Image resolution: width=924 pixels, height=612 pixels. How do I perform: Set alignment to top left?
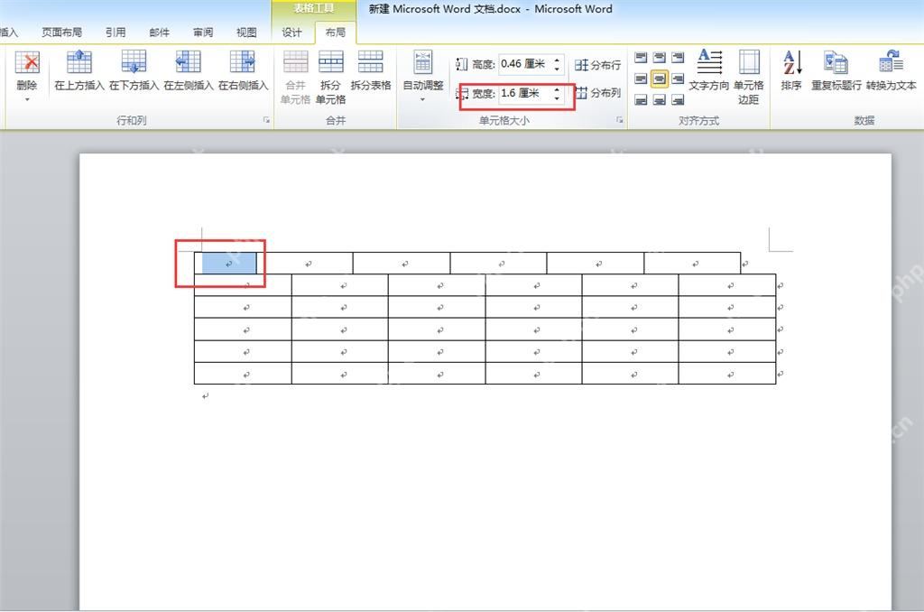pyautogui.click(x=642, y=57)
